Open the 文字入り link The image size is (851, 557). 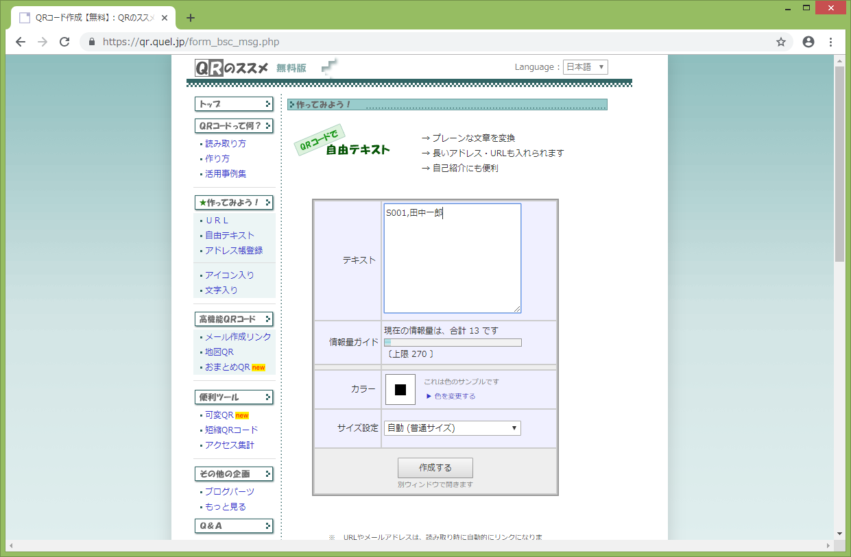point(221,290)
